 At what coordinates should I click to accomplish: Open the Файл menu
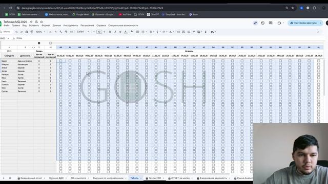[x=7, y=26]
